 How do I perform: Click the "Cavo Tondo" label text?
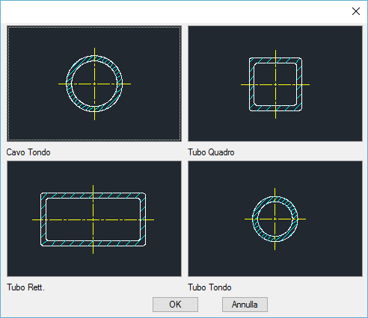28,152
